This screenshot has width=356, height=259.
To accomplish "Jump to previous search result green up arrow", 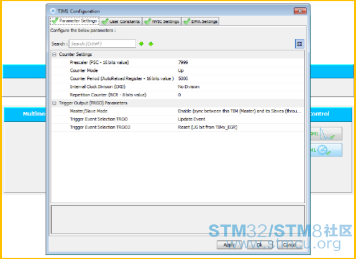I will point(151,43).
